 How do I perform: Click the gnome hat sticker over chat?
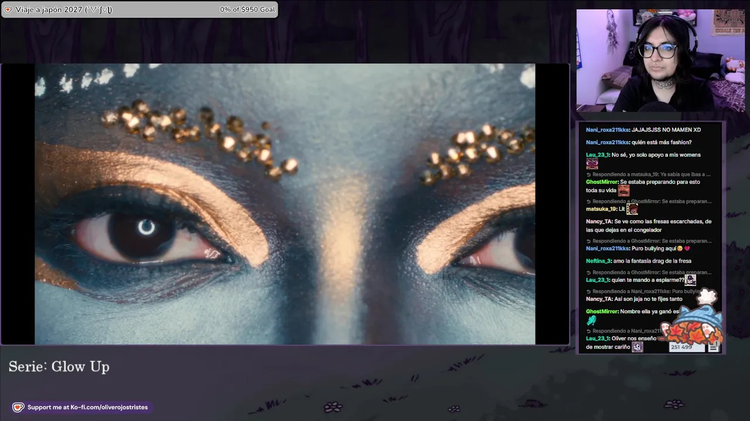click(693, 317)
